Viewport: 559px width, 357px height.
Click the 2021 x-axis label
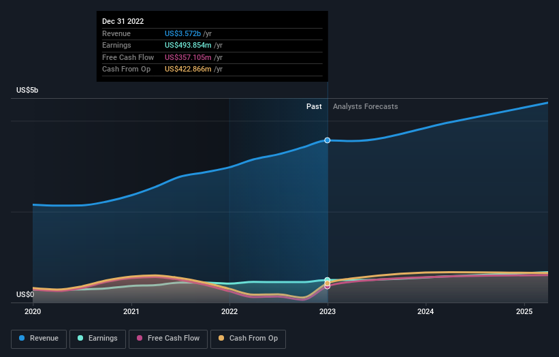click(131, 312)
